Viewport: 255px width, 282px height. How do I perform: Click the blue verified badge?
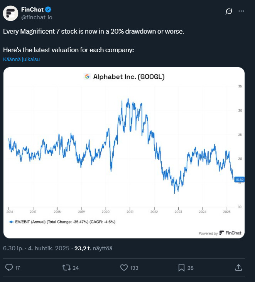48,10
